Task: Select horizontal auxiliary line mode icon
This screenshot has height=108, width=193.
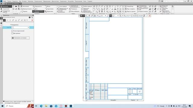Action: point(7,20)
